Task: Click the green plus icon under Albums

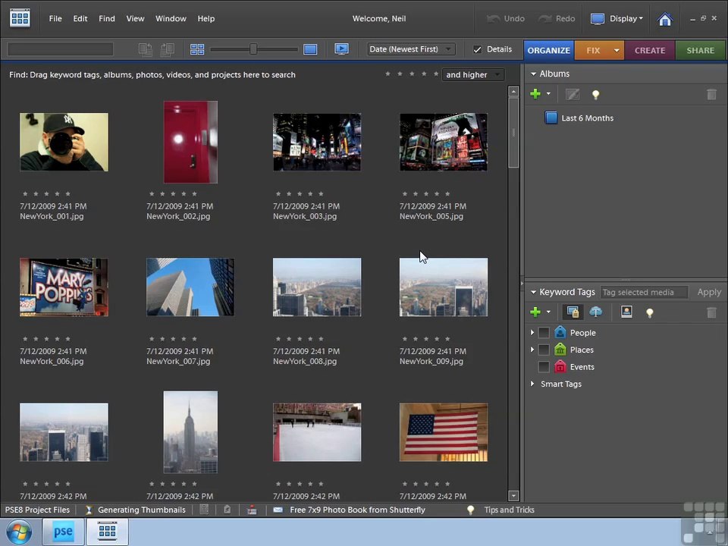Action: 535,94
